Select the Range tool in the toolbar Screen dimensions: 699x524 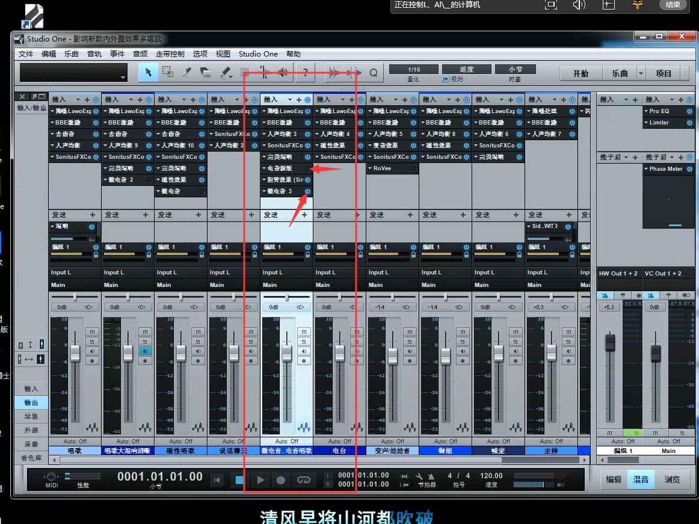[x=168, y=72]
